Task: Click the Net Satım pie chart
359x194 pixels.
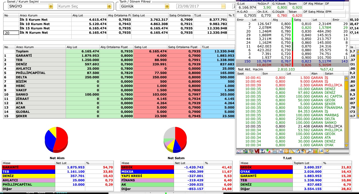Action: click(x=175, y=140)
